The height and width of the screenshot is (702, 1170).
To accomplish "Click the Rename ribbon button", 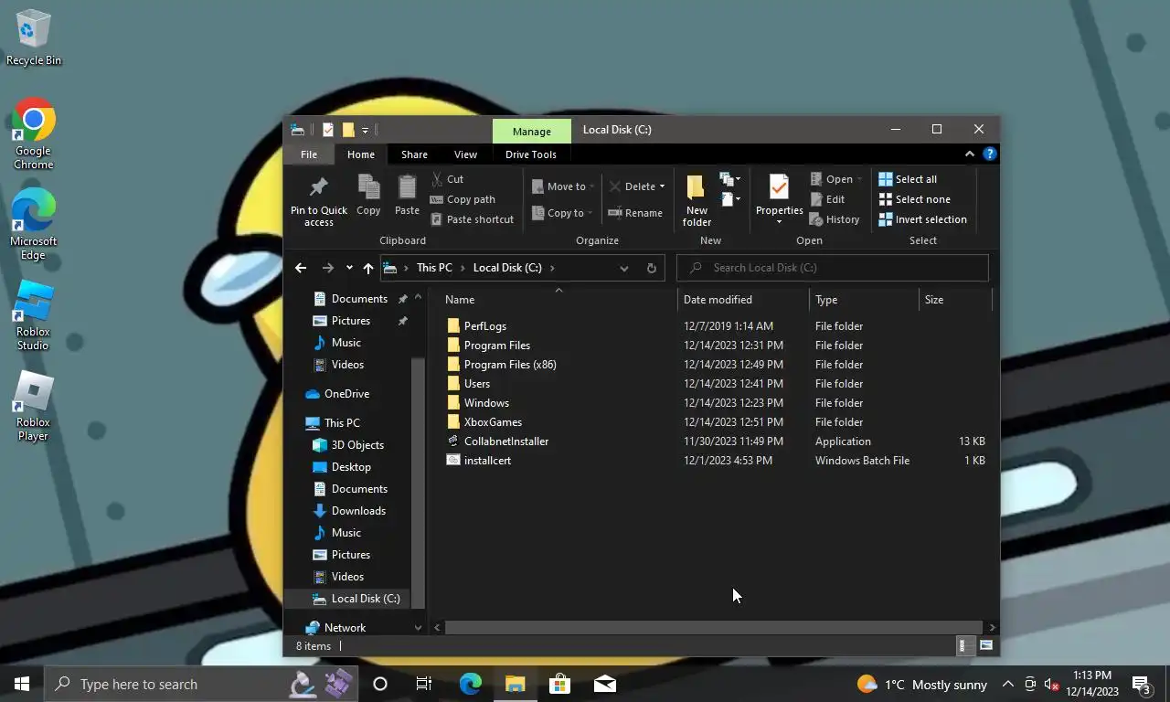I will pyautogui.click(x=635, y=213).
